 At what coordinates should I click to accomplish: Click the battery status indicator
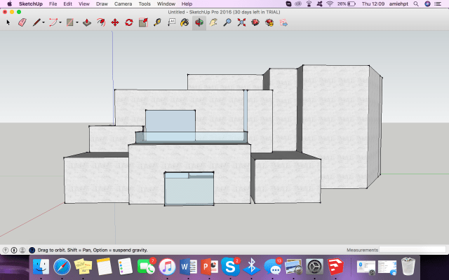[346, 4]
